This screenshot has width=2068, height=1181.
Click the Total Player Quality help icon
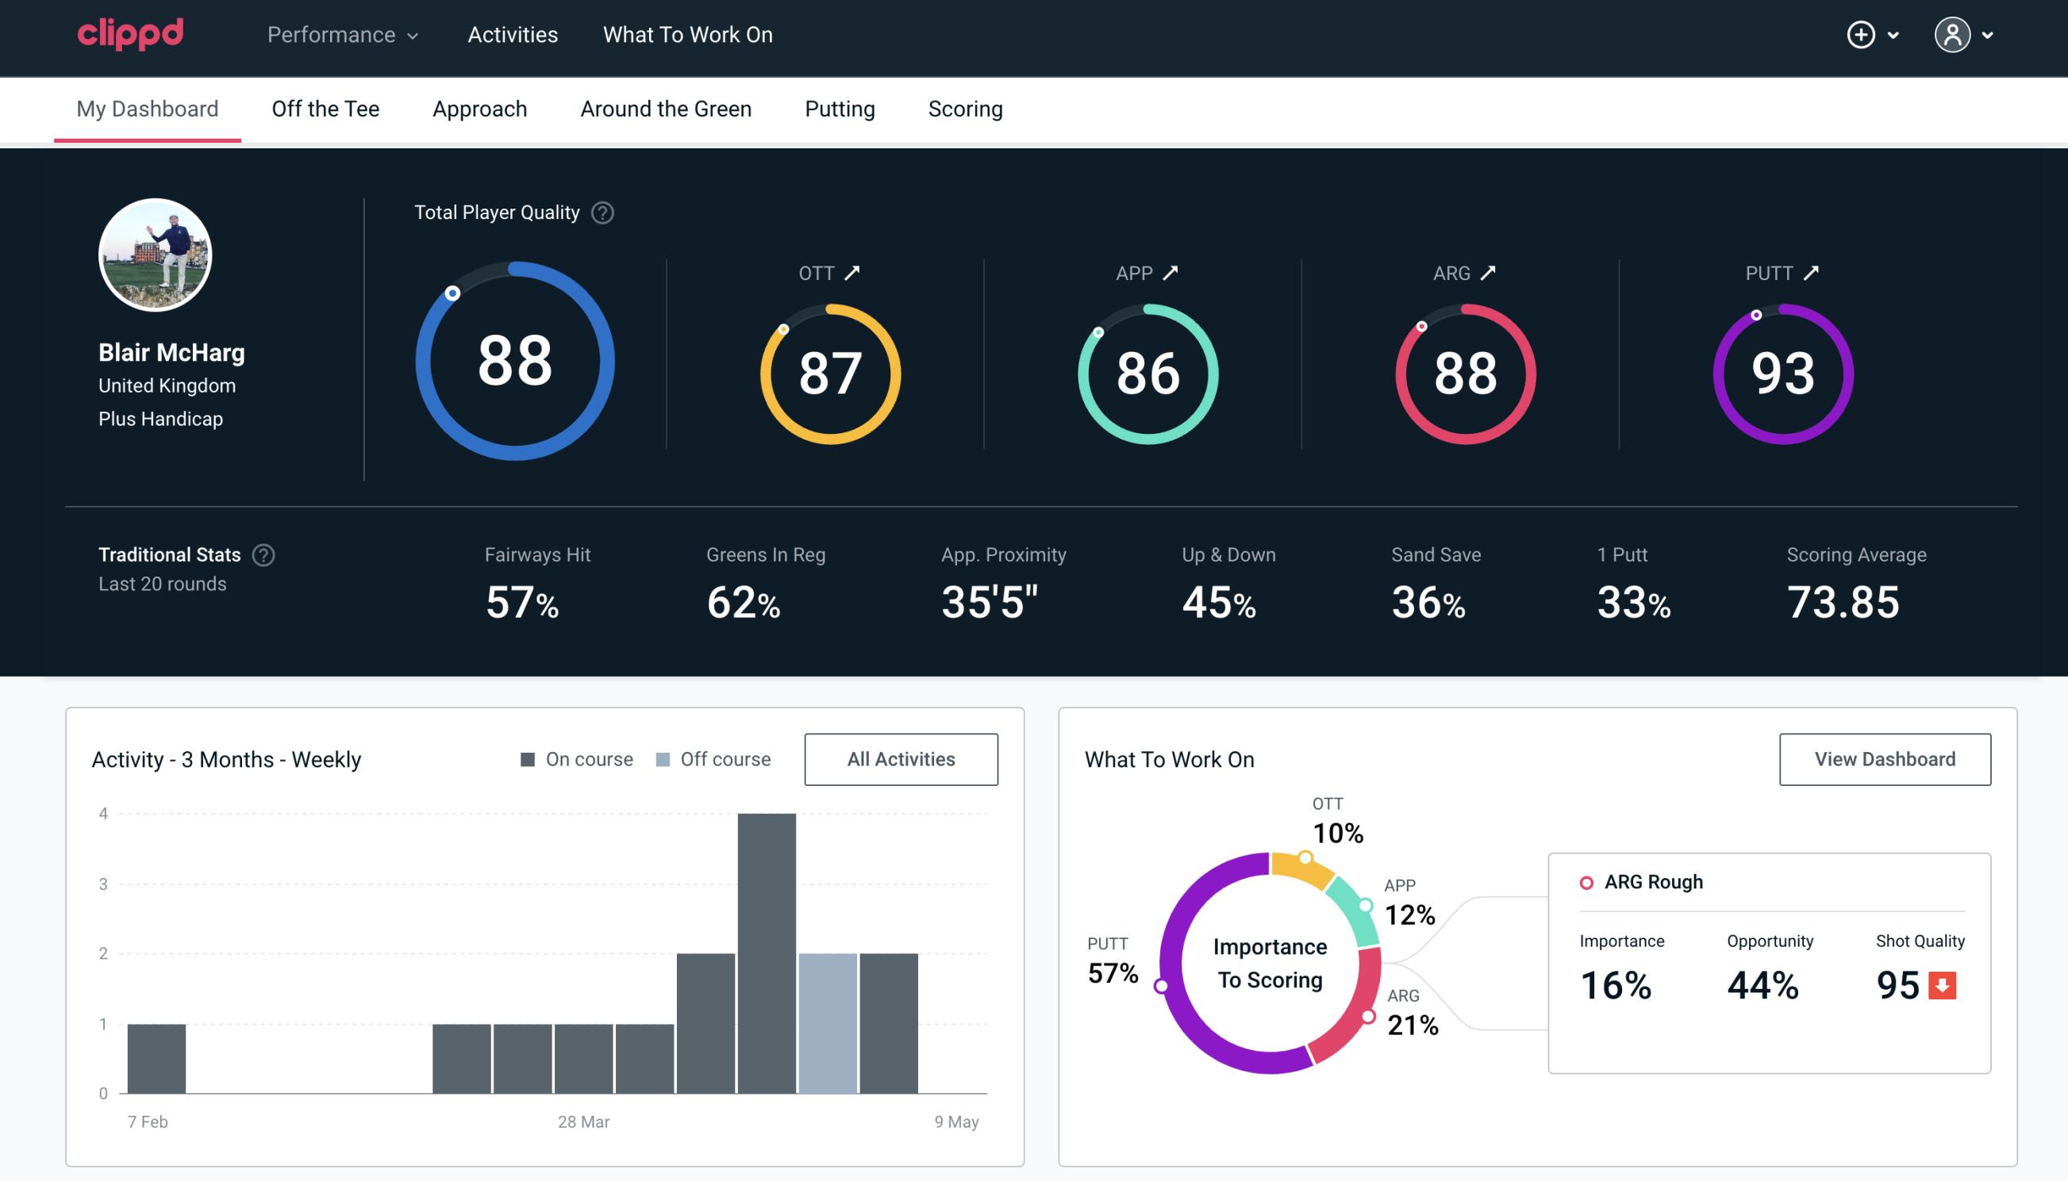click(601, 213)
